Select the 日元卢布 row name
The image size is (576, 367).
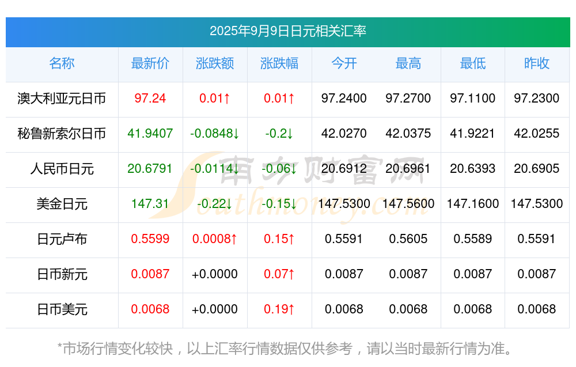pos(62,239)
